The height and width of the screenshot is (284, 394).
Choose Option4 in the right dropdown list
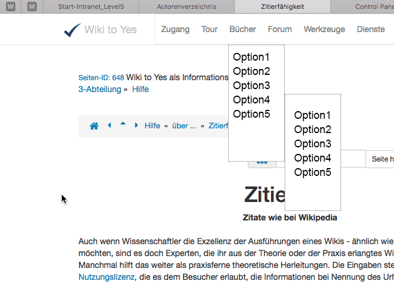(313, 158)
